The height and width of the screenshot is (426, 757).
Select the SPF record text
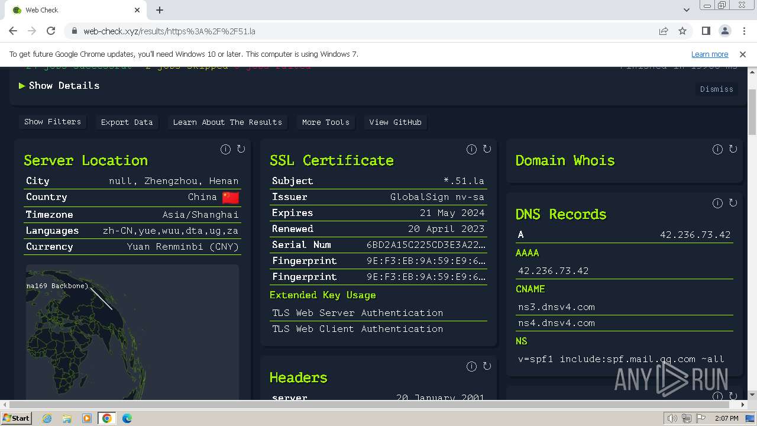tap(621, 359)
